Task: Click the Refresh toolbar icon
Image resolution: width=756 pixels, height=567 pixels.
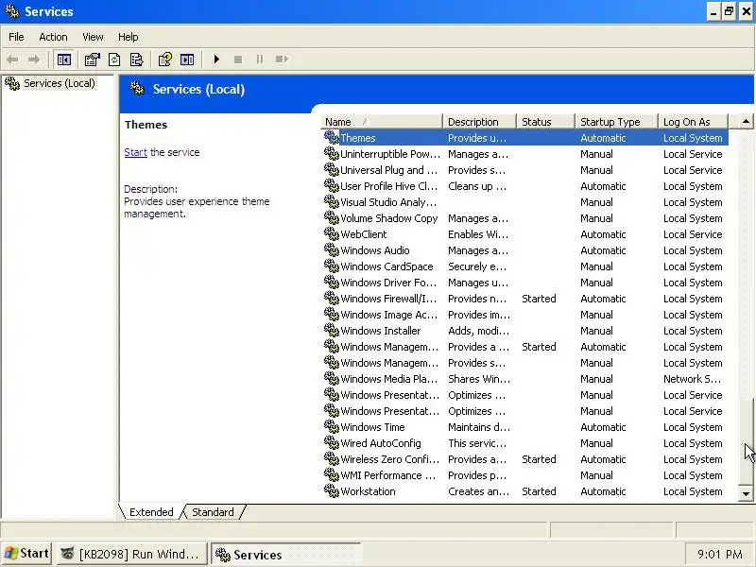Action: pyautogui.click(x=114, y=60)
